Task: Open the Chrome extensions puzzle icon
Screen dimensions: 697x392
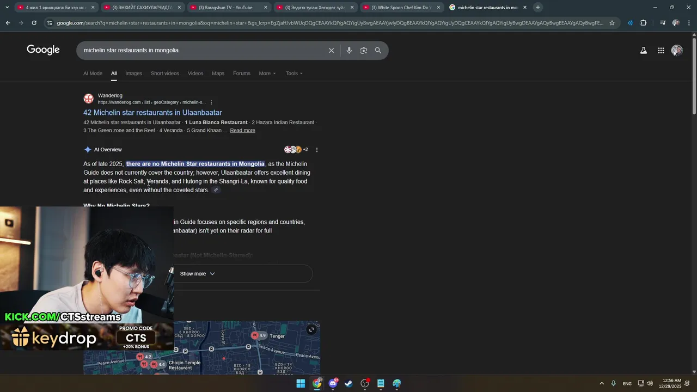Action: tap(644, 23)
